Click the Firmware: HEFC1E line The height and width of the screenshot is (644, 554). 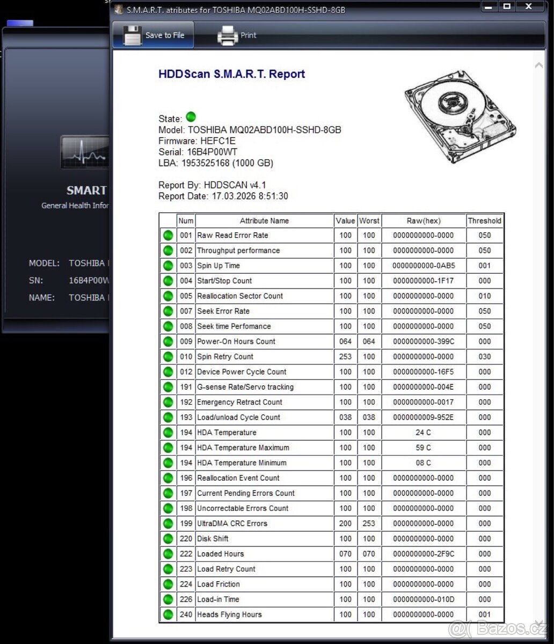[197, 141]
